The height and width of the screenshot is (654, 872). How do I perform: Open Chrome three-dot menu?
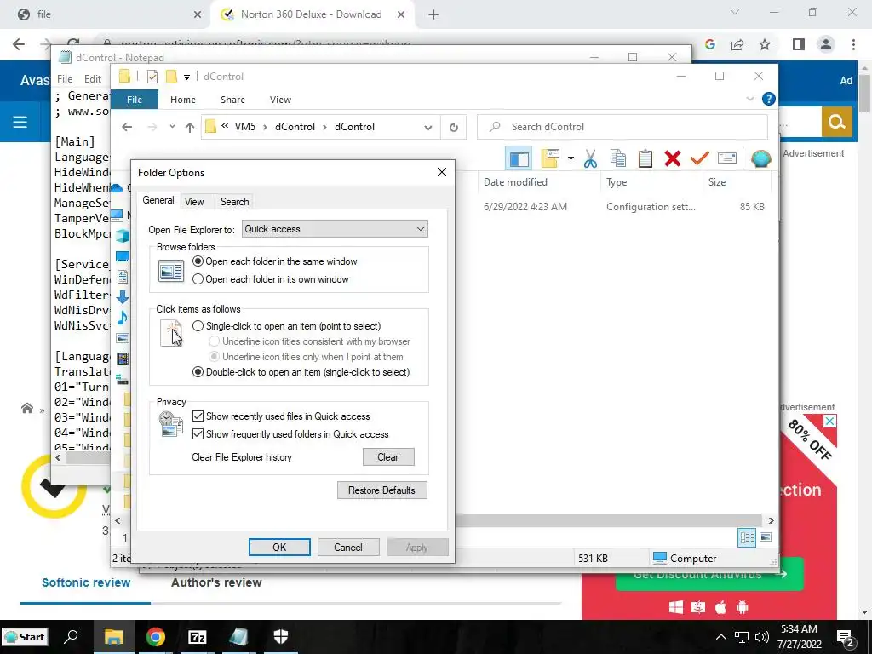pos(853,44)
